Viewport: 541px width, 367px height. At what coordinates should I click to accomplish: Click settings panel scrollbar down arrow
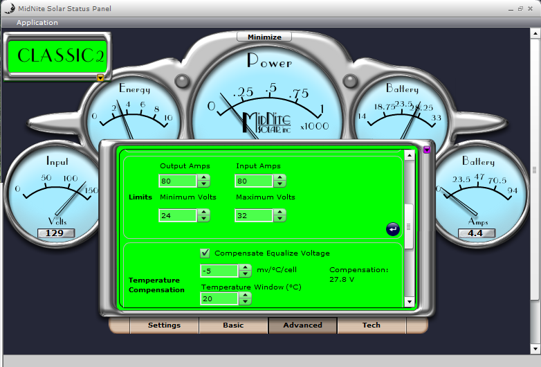click(x=409, y=302)
